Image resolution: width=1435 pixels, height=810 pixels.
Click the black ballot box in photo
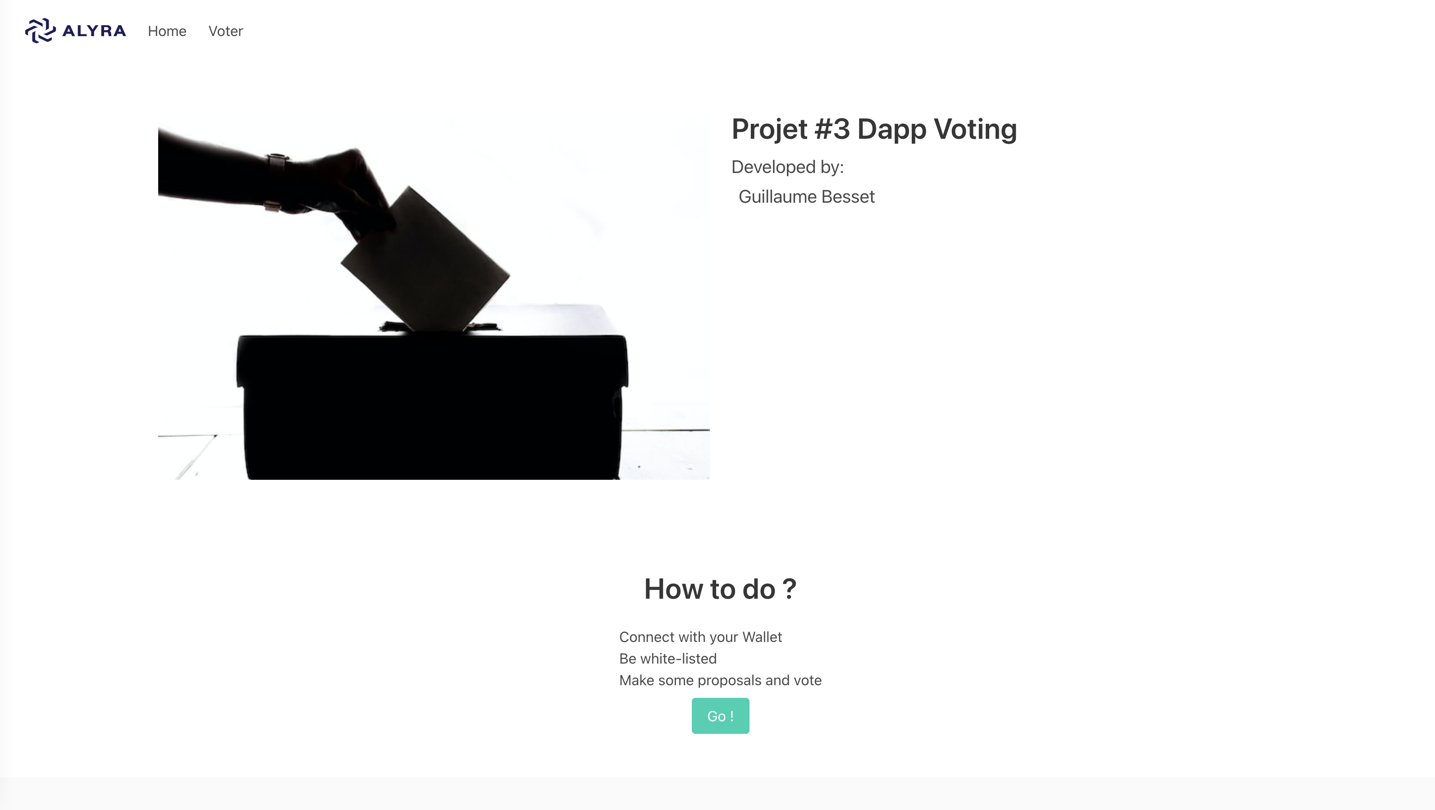tap(432, 406)
